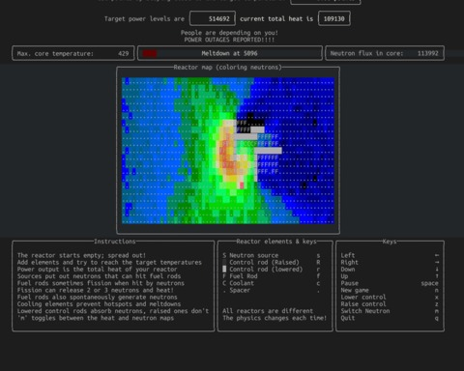Click the left arrow key symbol
The height and width of the screenshot is (371, 464).
point(437,255)
